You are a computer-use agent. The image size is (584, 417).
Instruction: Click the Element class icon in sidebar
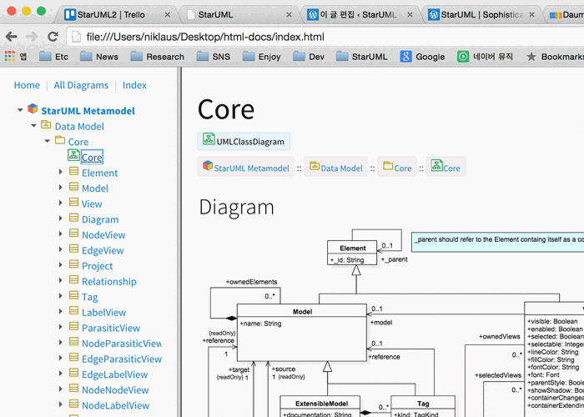click(x=73, y=173)
